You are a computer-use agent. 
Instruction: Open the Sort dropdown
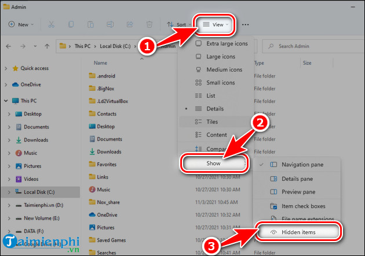coord(178,24)
